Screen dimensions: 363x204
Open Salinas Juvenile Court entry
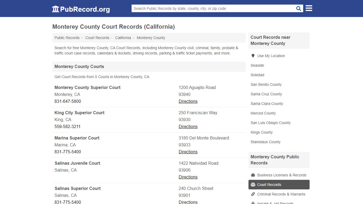pyautogui.click(x=77, y=163)
